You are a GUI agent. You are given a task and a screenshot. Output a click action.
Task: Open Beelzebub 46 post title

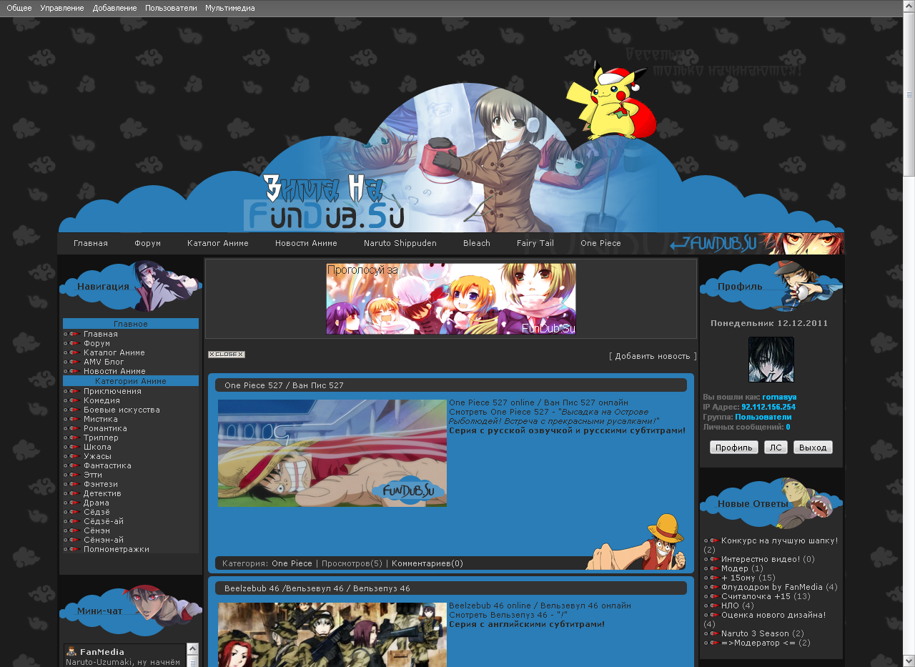click(317, 588)
